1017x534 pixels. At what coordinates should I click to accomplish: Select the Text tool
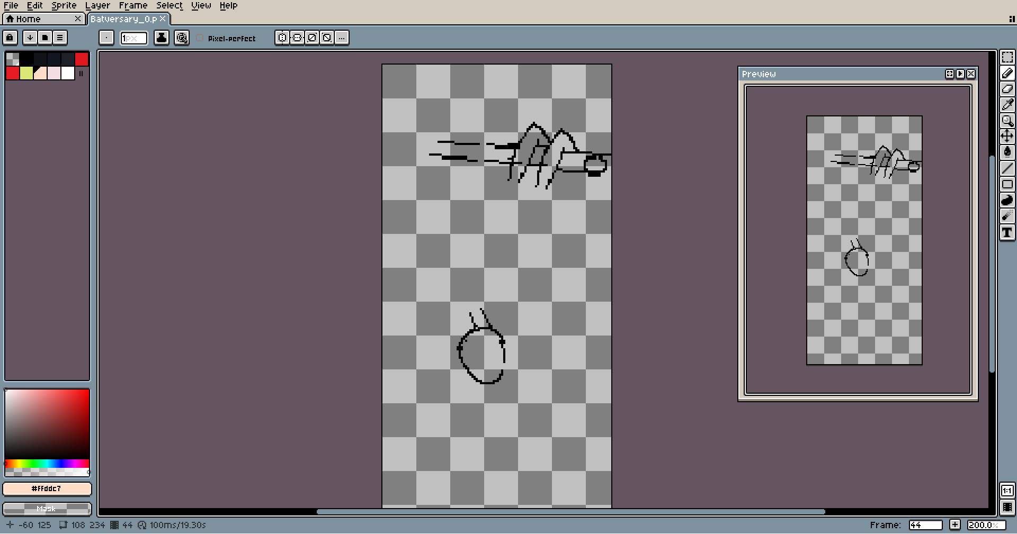tap(1007, 232)
